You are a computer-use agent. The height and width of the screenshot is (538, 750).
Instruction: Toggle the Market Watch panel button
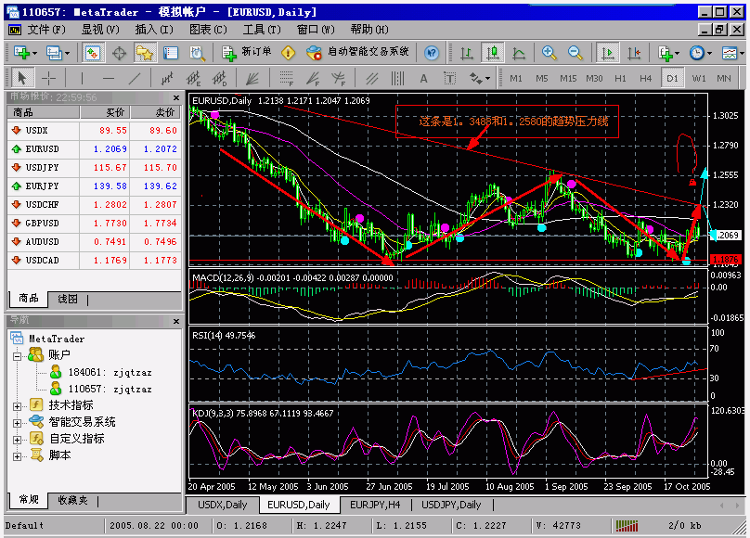(92, 53)
